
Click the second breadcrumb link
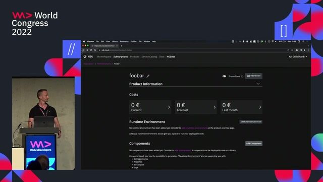coord(104,64)
